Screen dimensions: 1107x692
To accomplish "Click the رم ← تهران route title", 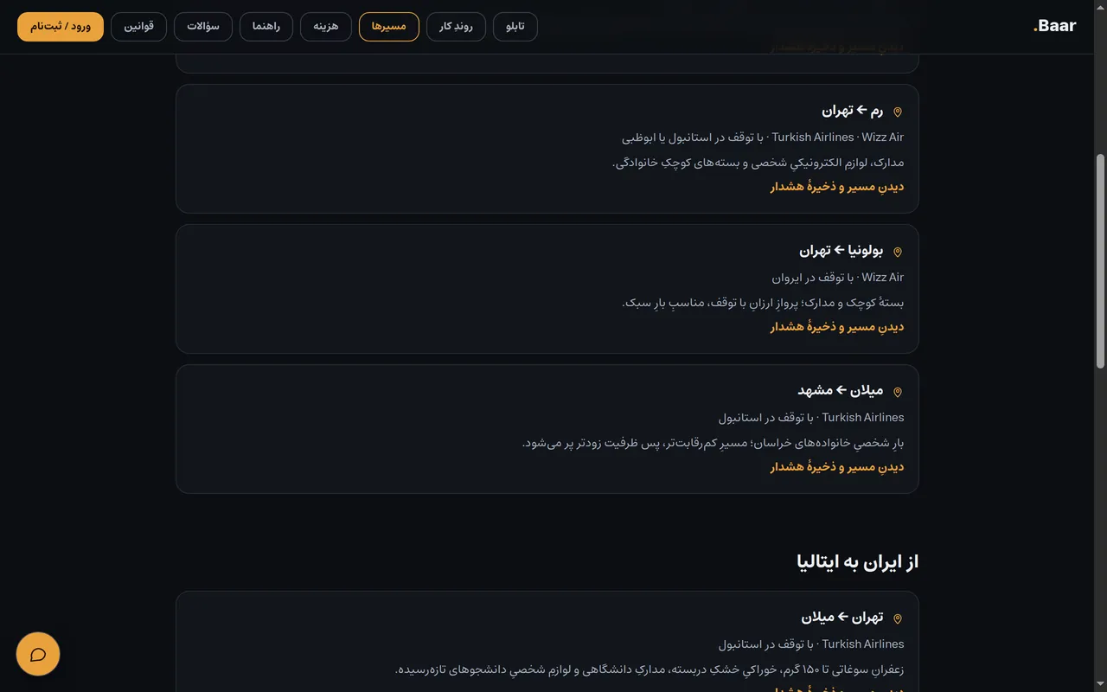I will 853,111.
